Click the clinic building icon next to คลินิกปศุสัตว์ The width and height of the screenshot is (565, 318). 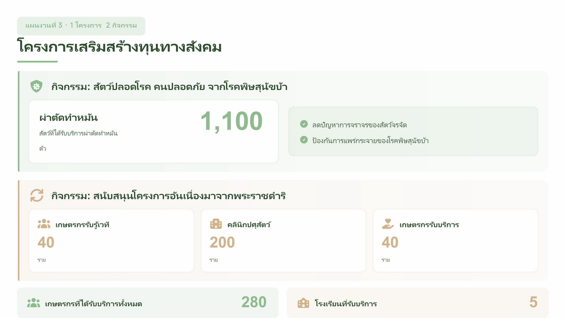point(216,224)
